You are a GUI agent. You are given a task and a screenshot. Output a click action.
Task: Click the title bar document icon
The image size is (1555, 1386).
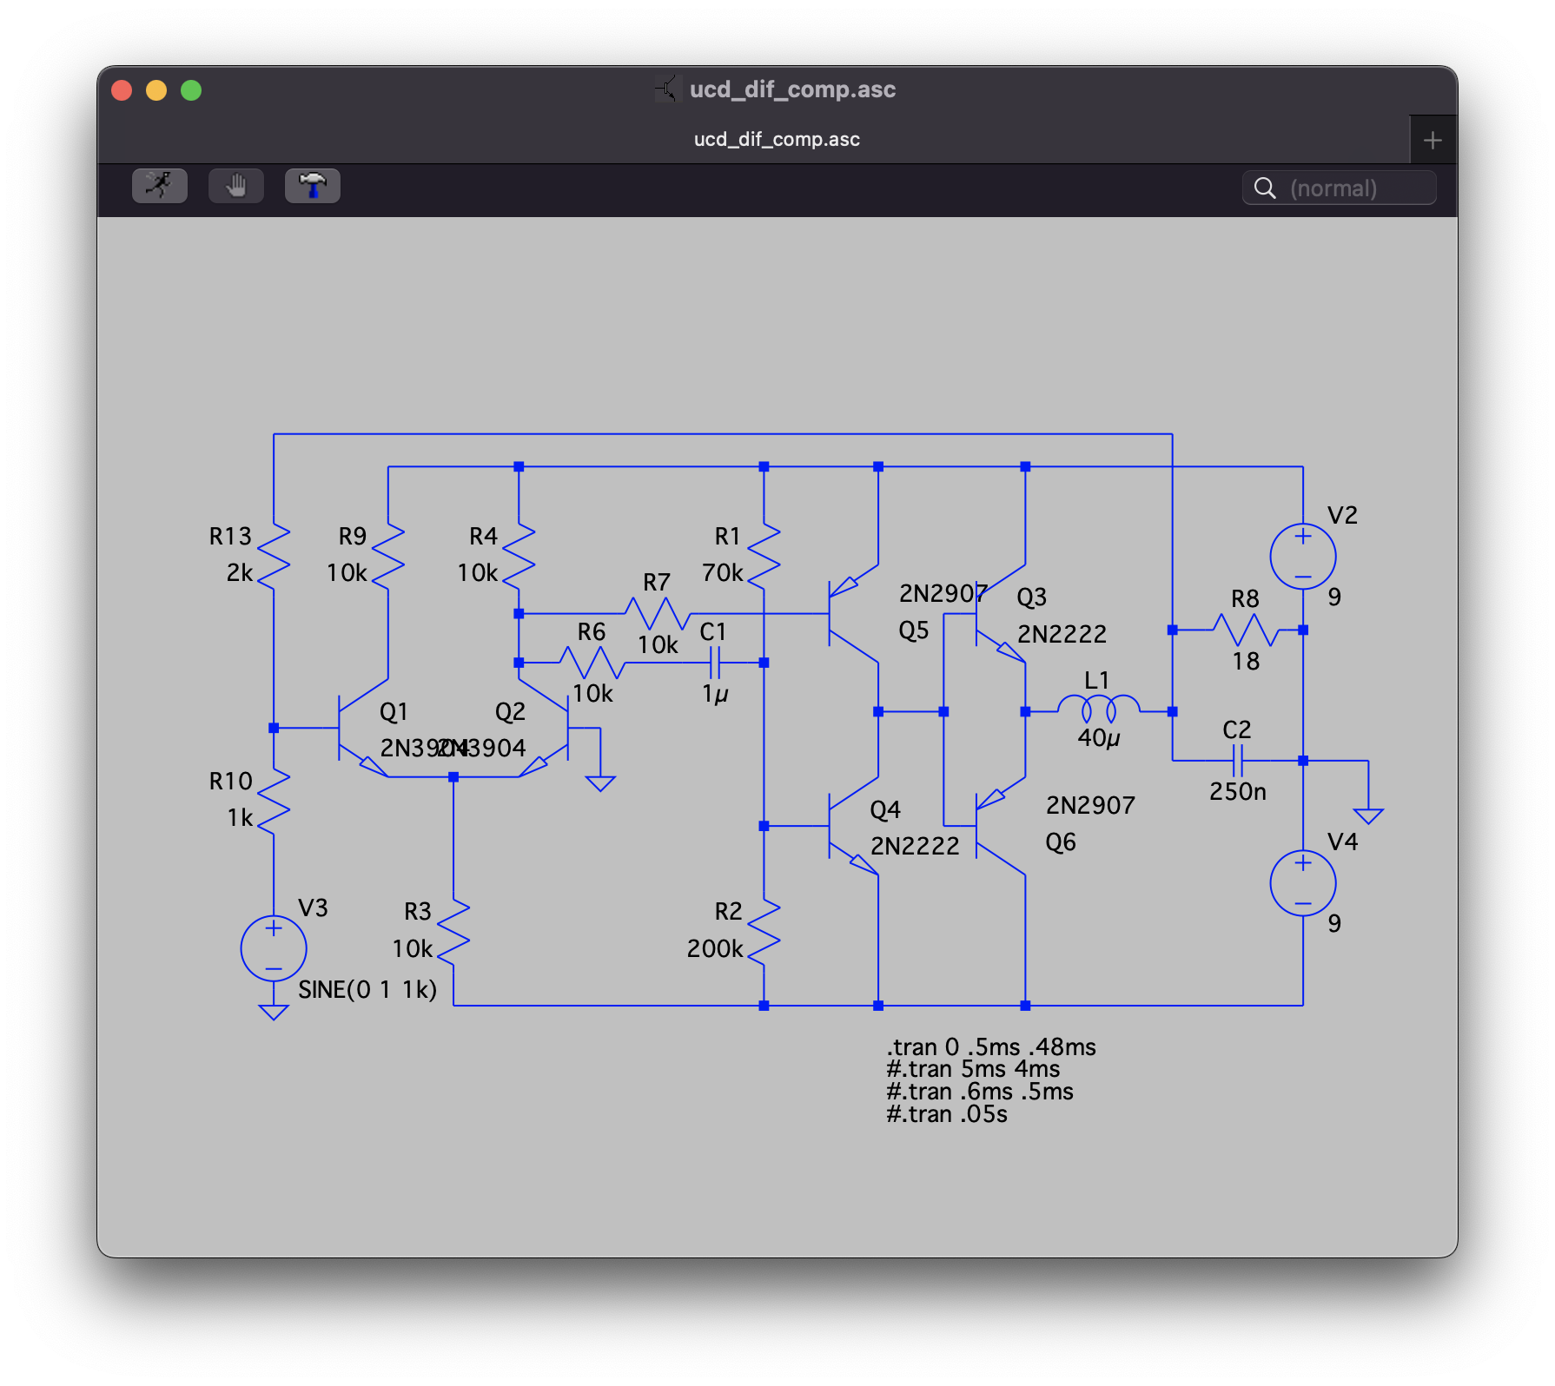[666, 89]
